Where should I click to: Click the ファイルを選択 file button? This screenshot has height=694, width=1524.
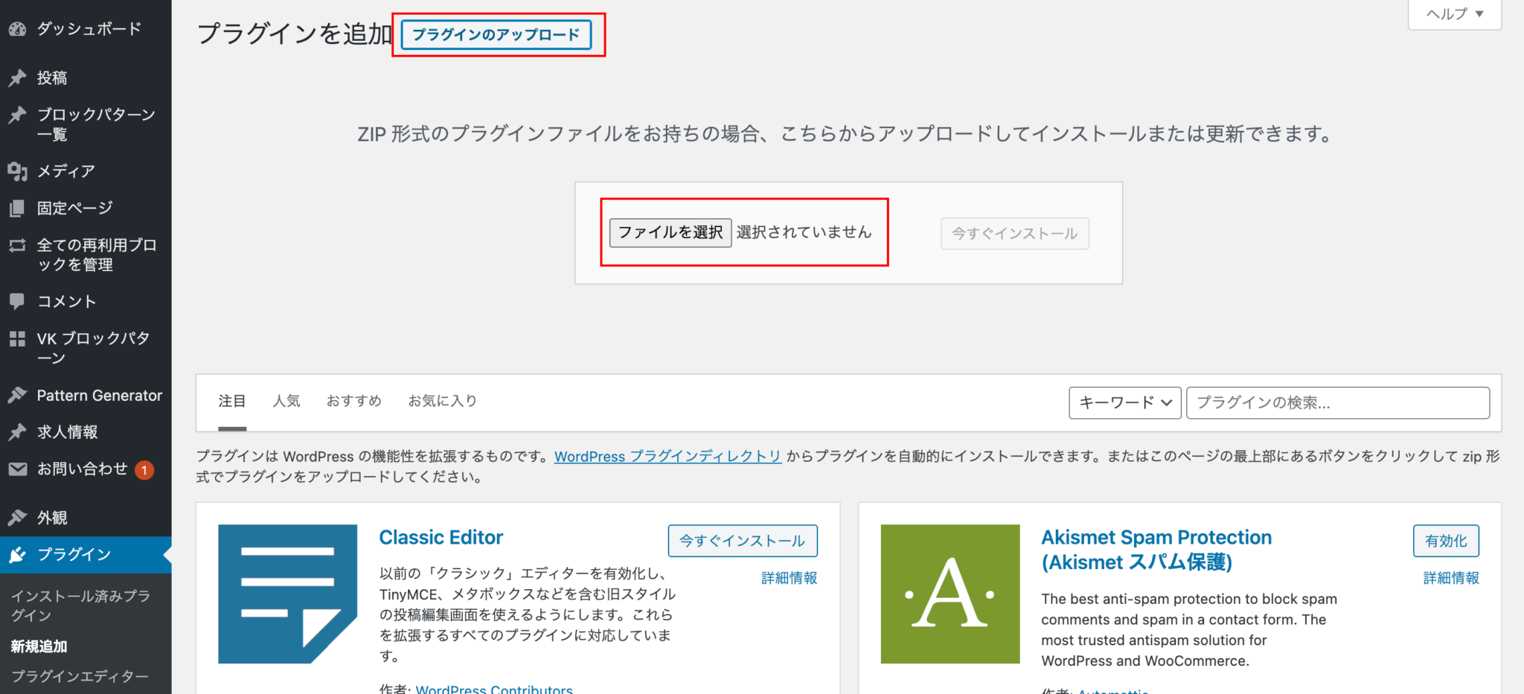(x=670, y=233)
